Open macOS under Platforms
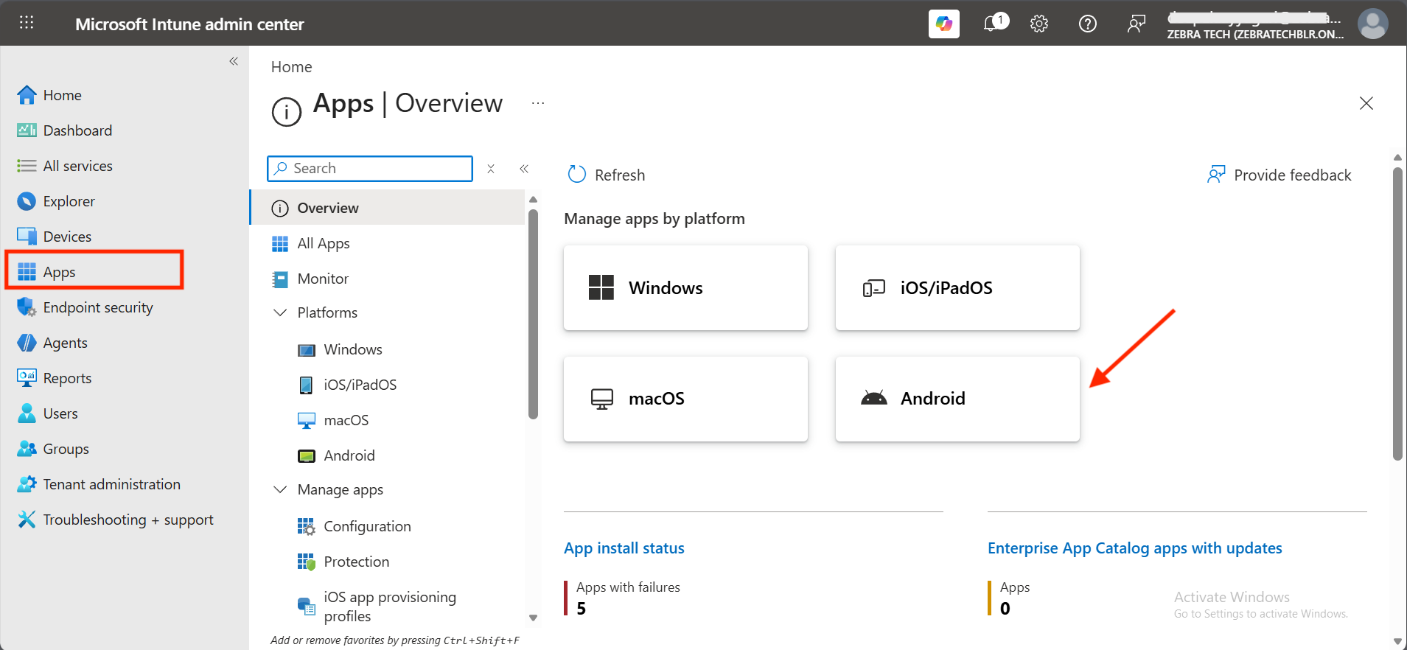Image resolution: width=1407 pixels, height=650 pixels. point(346,420)
